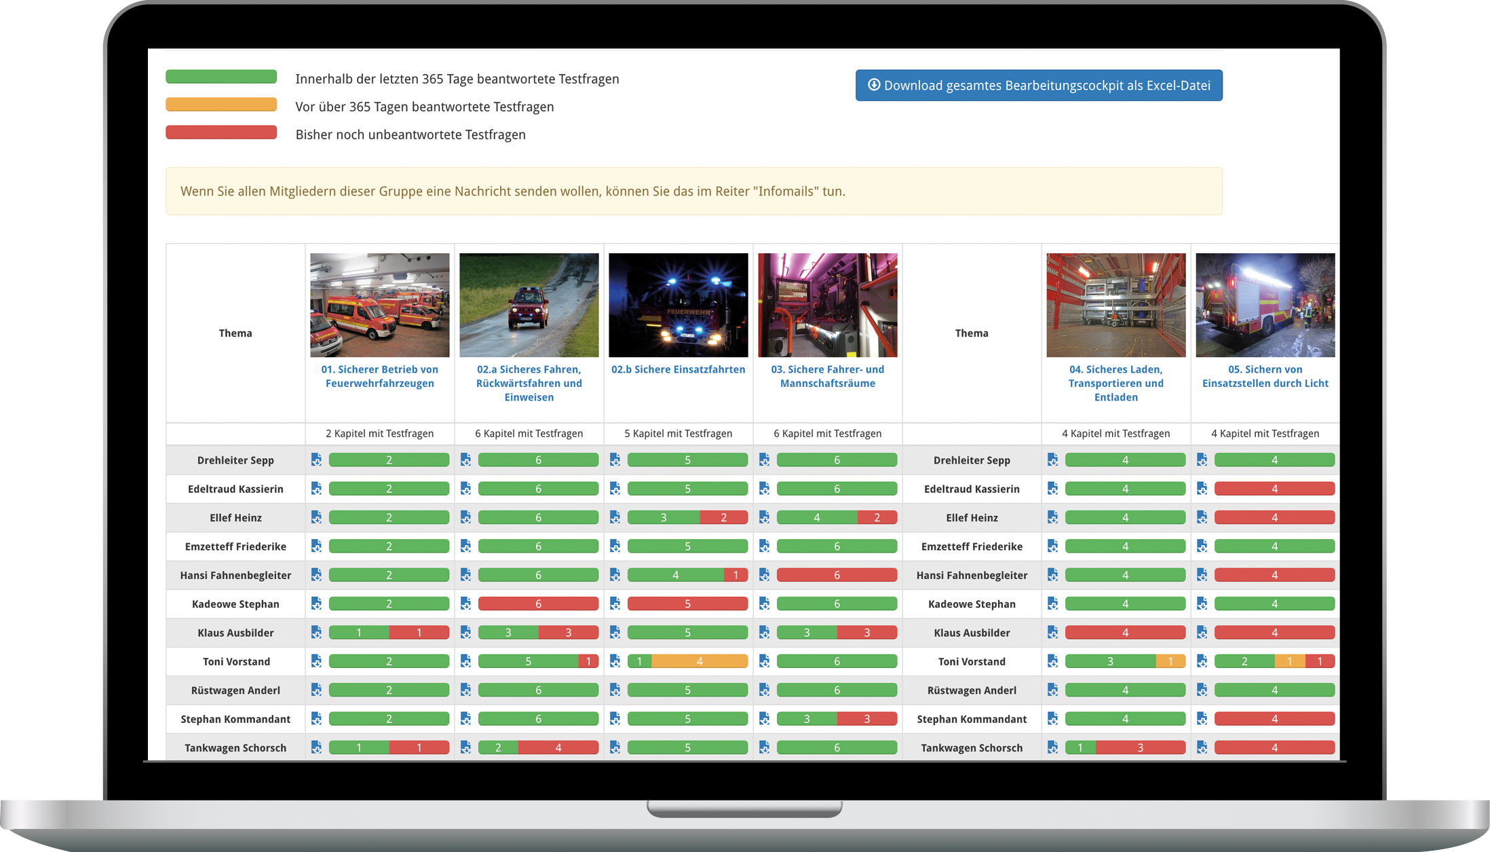1490x852 pixels.
Task: Click export icon for Emzetteff Friederike, topic 01
Action: 316,546
